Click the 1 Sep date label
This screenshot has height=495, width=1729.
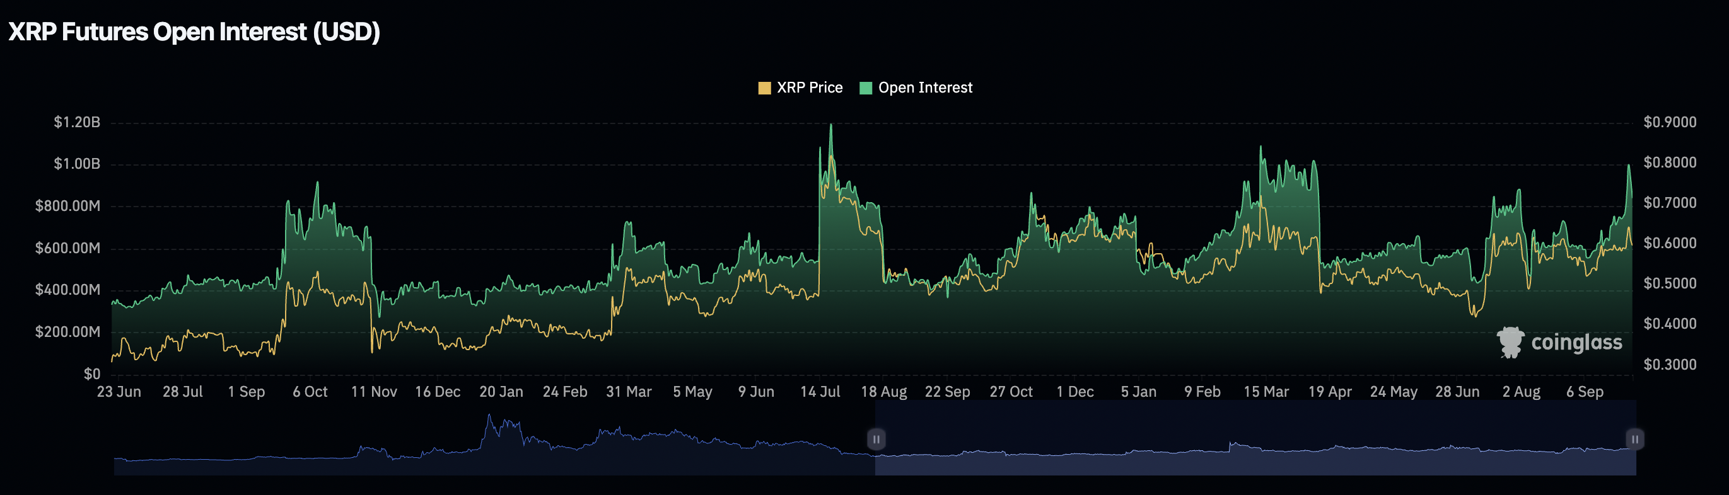(x=247, y=392)
